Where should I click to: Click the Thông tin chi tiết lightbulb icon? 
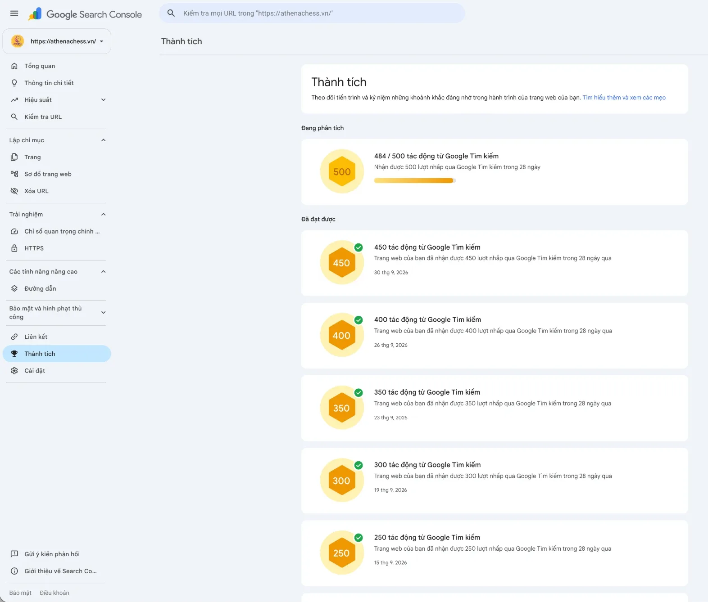(x=14, y=83)
